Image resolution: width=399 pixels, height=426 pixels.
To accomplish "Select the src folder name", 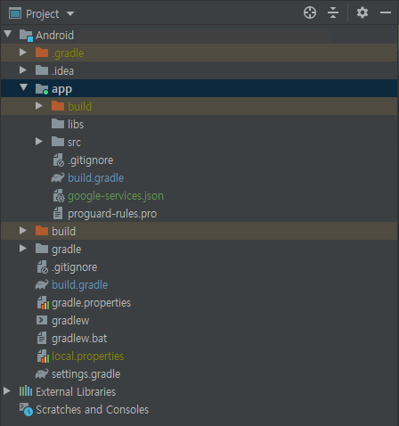I will pyautogui.click(x=74, y=143).
